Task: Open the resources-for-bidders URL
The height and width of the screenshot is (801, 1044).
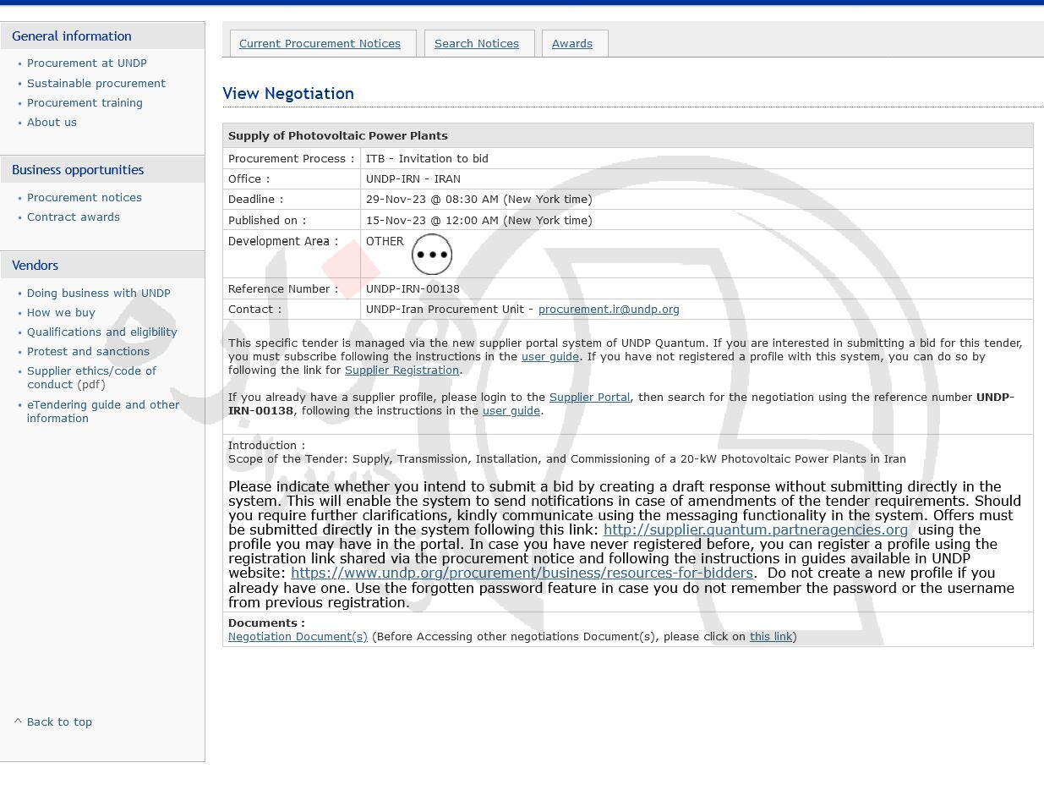Action: (522, 573)
